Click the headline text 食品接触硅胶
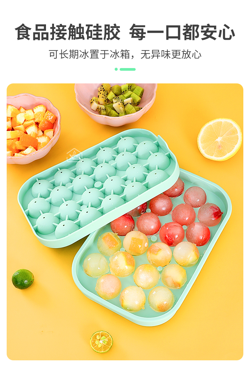Image resolution: width=250 pixels, height=367 pixels. point(68,32)
